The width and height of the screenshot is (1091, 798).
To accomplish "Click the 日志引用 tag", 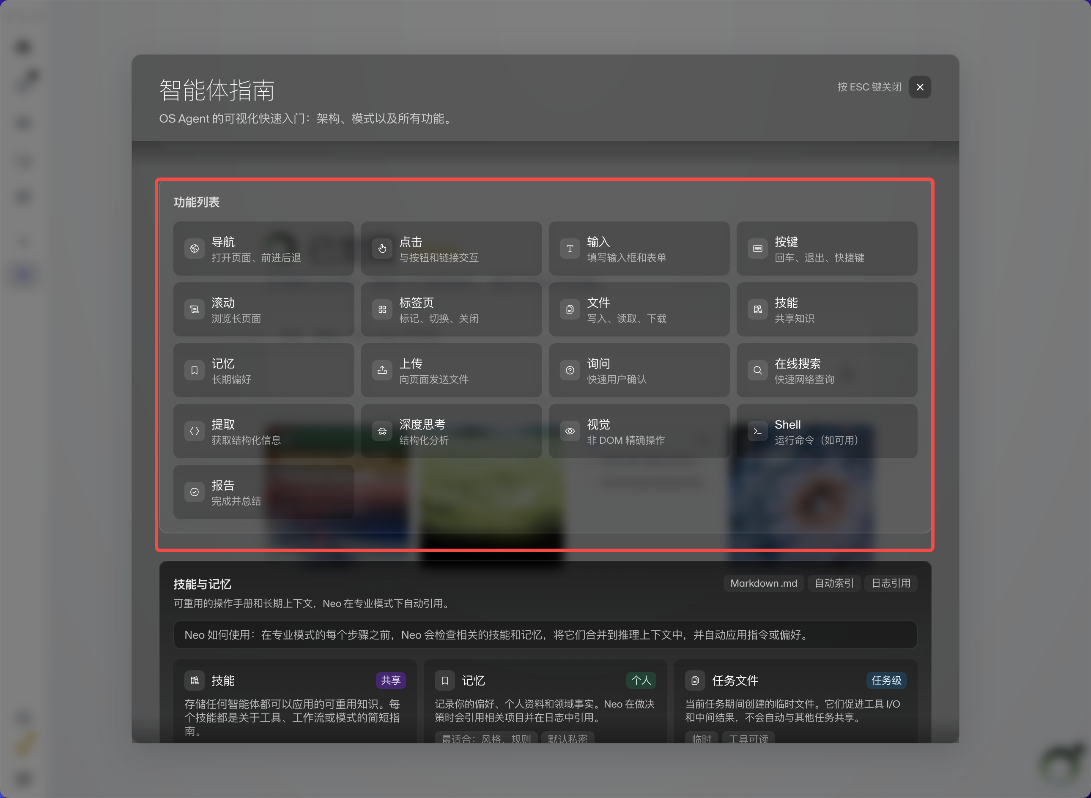I will [891, 583].
